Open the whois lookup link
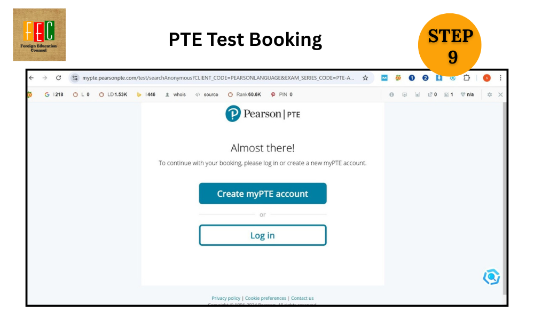This screenshot has height=320, width=534. [175, 94]
